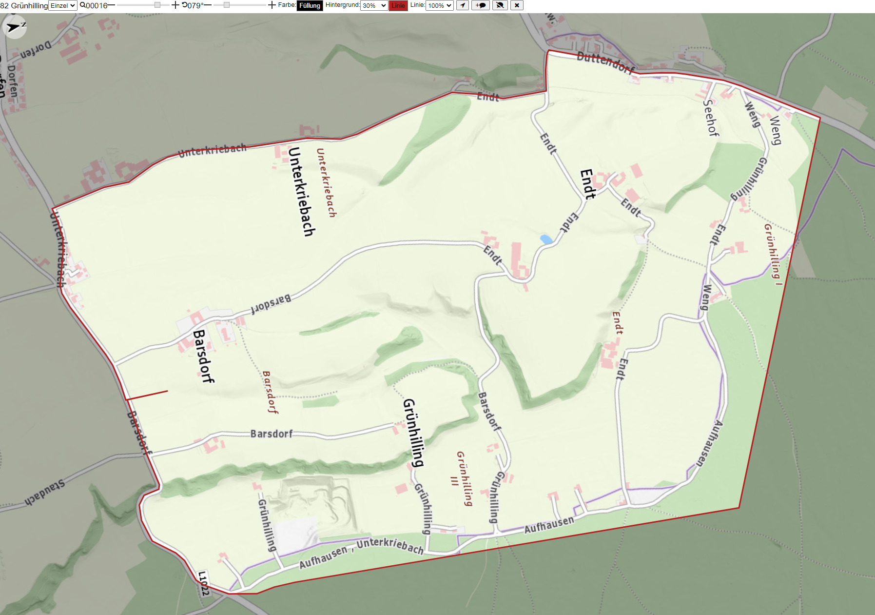The width and height of the screenshot is (875, 615).
Task: Click the blue pond near Endt
Action: pos(546,239)
